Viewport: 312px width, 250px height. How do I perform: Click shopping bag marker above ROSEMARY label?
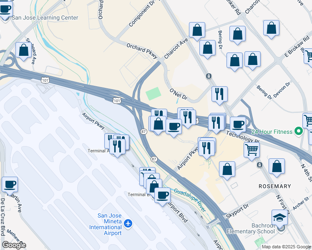point(277,167)
